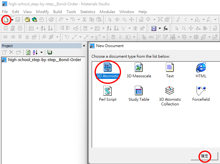Choose the 3D Atomistic Collection document type
Image resolution: width=220 pixels, height=164 pixels.
pyautogui.click(x=170, y=96)
